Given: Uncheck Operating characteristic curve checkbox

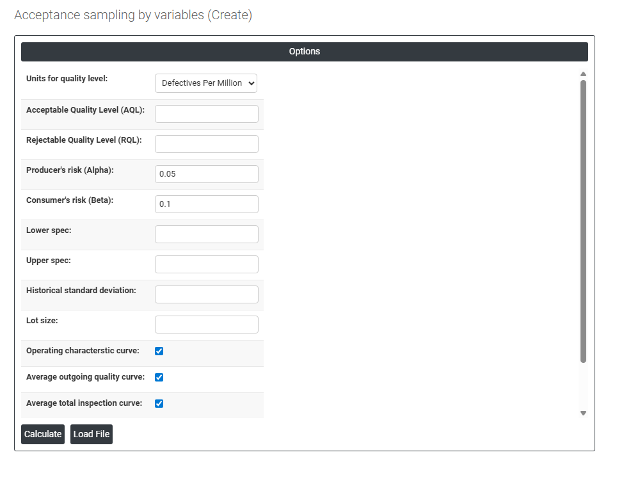Looking at the screenshot, I should (159, 351).
